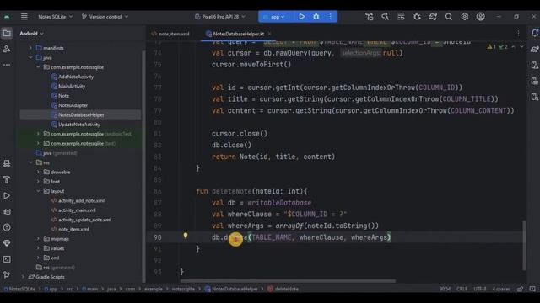Viewport: 540px width, 303px height.
Task: Click the warnings indicator in the editor
Action: (x=491, y=47)
